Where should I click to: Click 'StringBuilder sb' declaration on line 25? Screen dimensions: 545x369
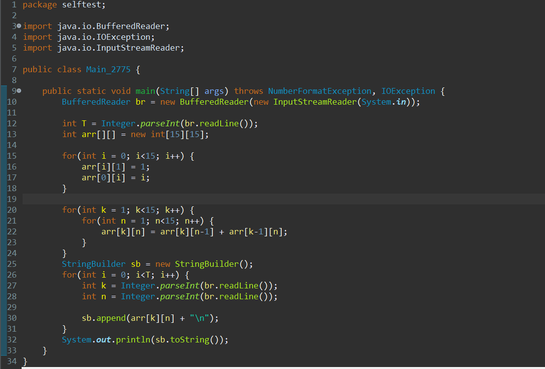[101, 264]
